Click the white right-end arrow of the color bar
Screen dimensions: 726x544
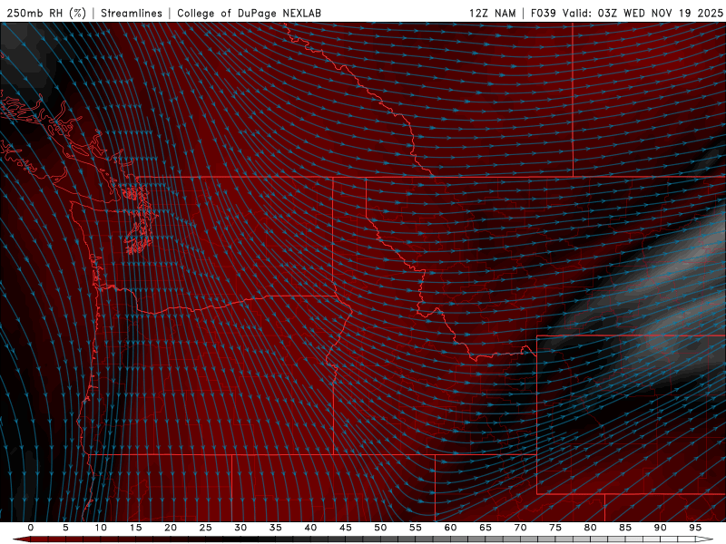[x=704, y=539]
